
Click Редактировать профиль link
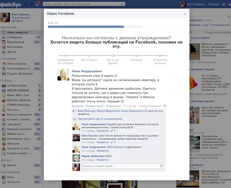coord(21,19)
